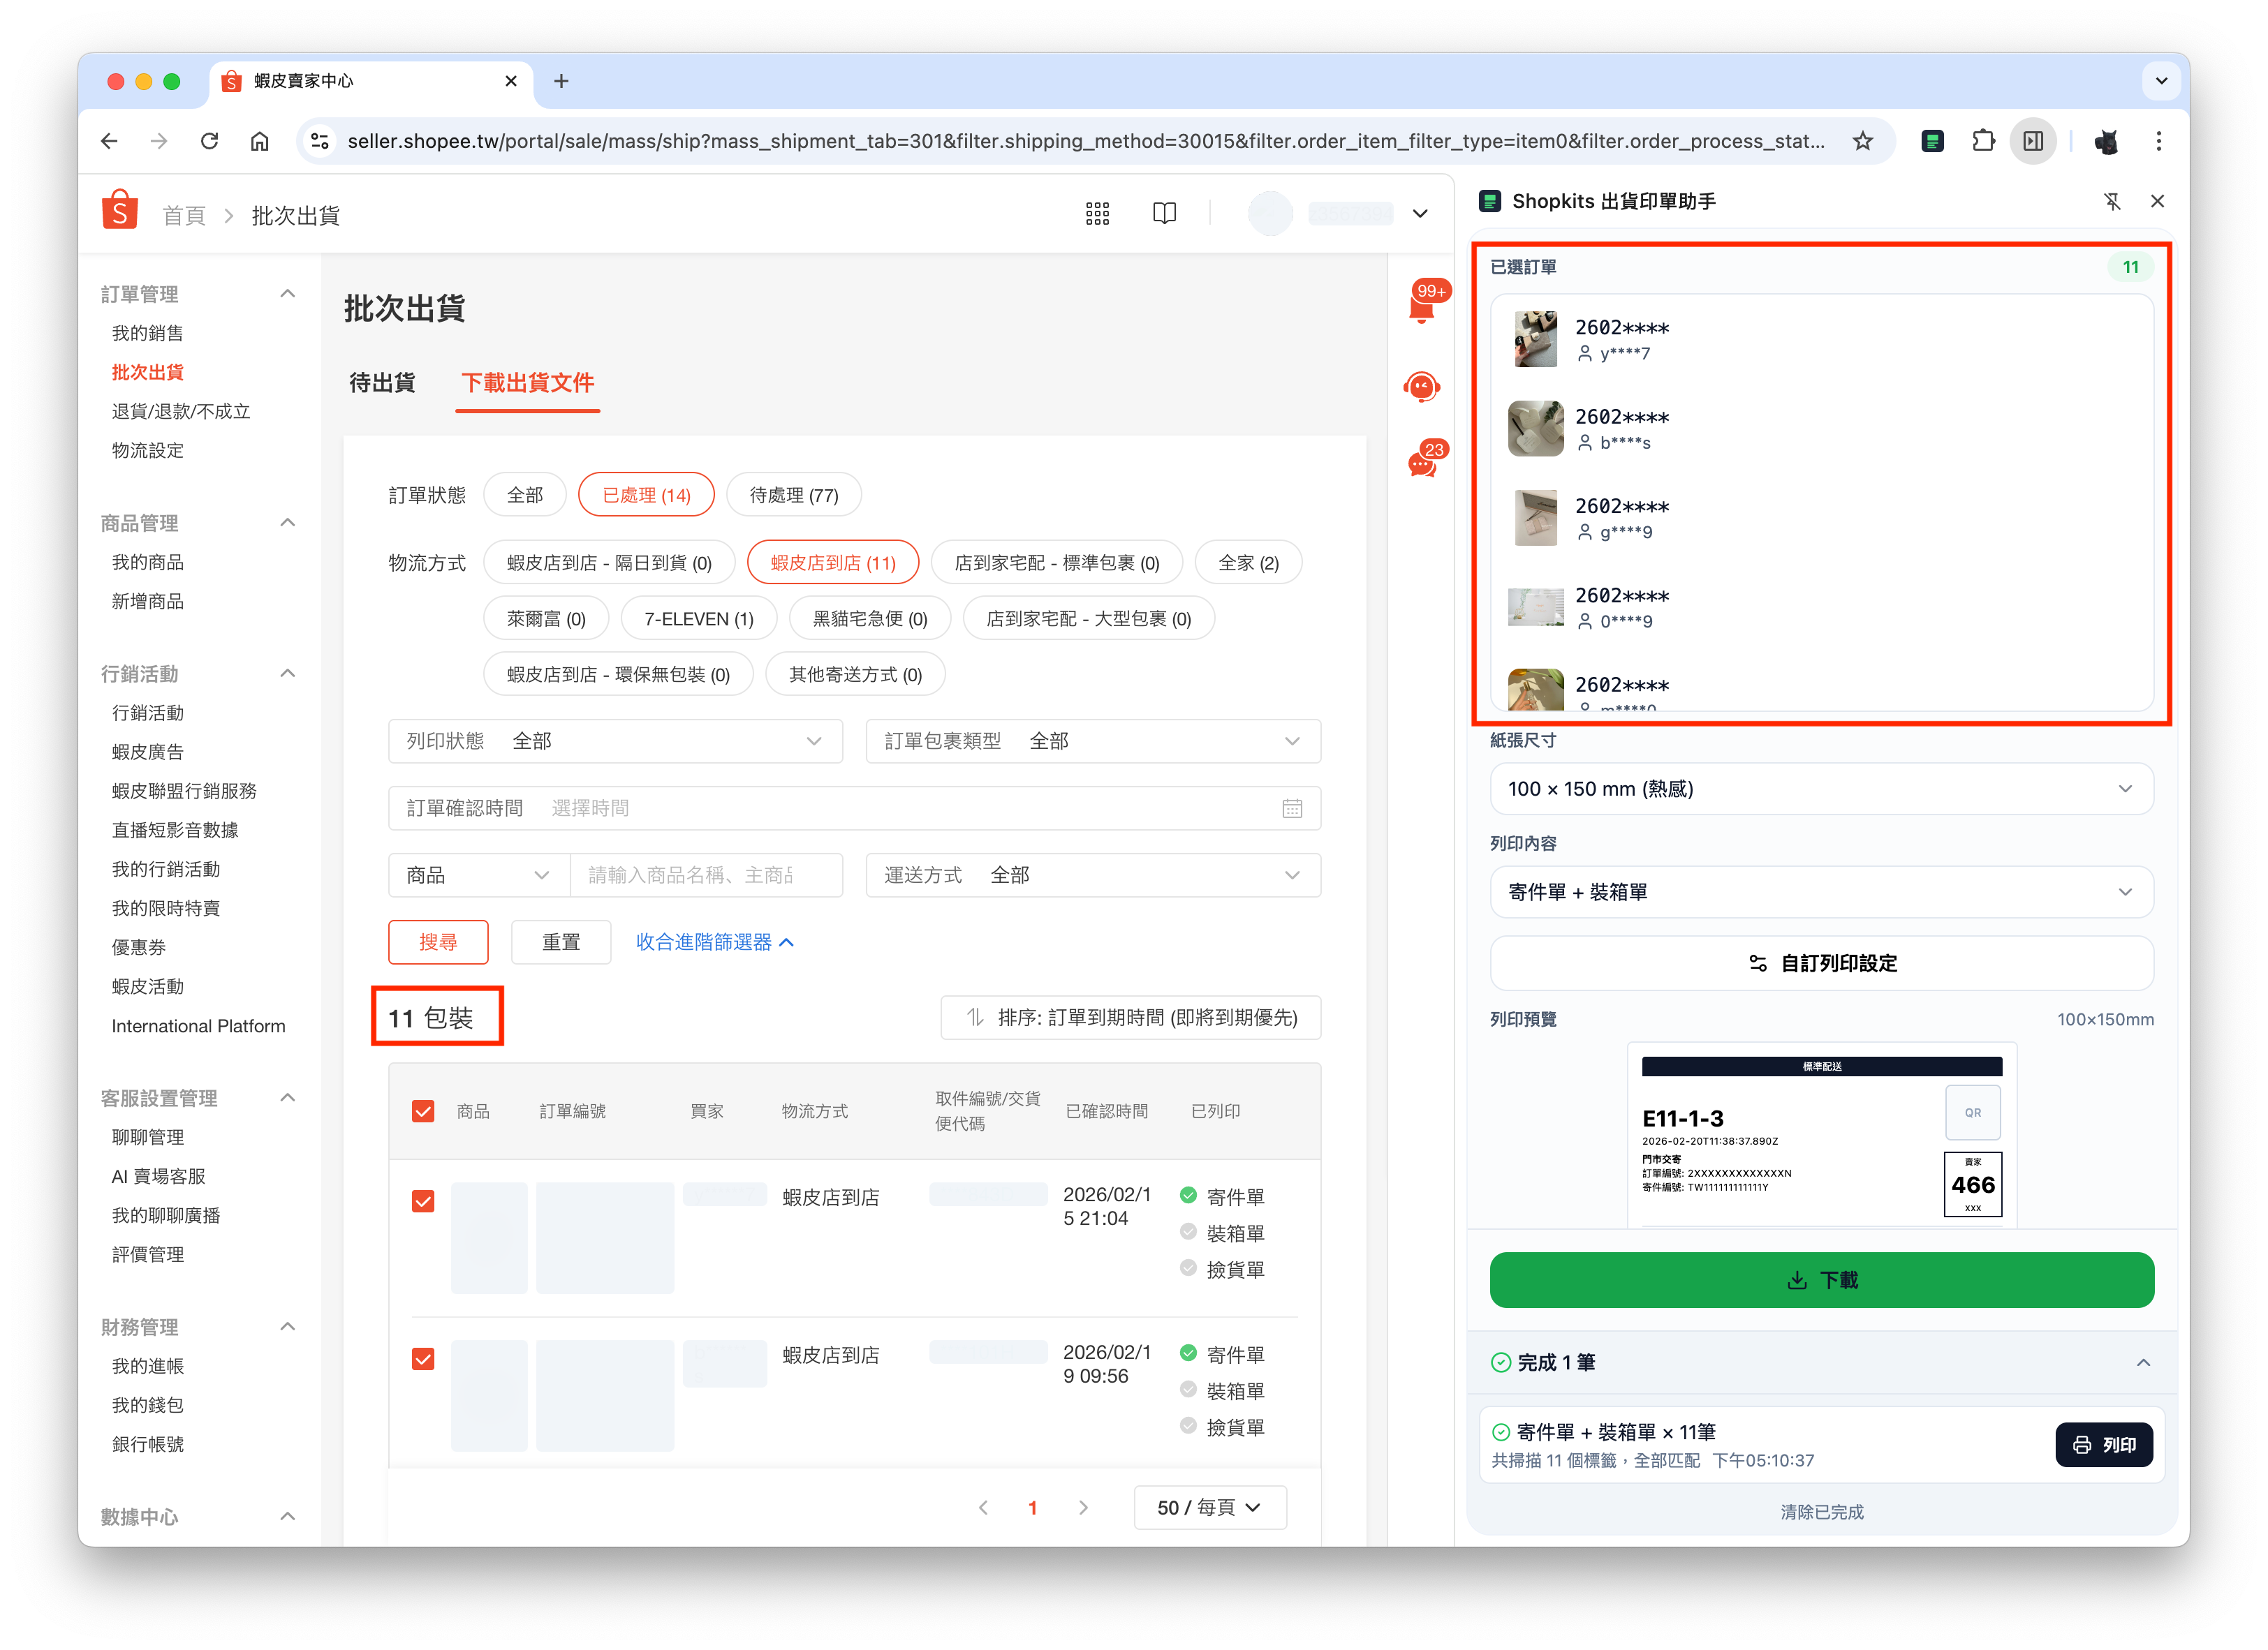Open the customer service headset icon

point(1421,387)
